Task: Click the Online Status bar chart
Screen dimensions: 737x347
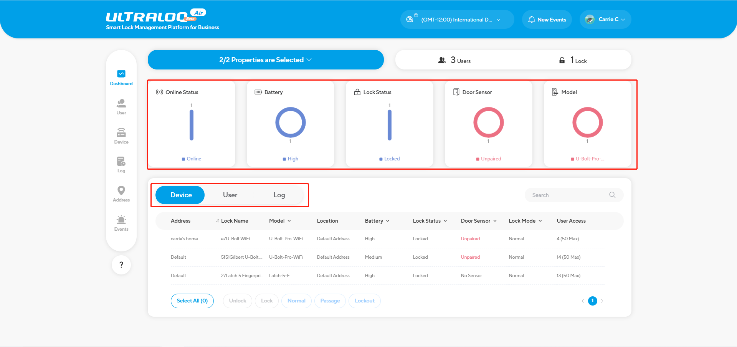Action: [192, 125]
